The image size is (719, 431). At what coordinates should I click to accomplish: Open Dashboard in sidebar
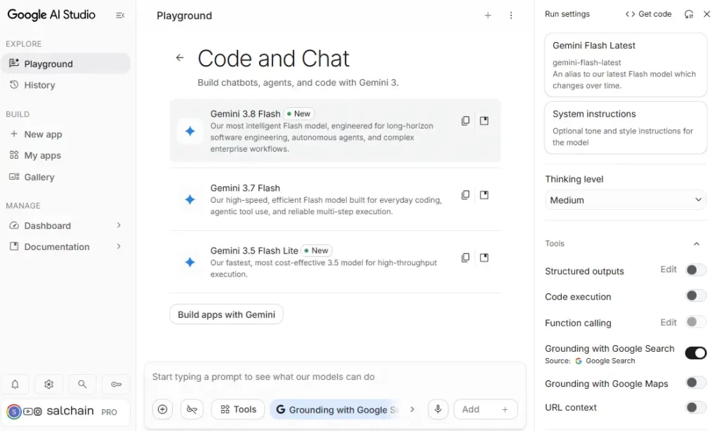click(65, 225)
